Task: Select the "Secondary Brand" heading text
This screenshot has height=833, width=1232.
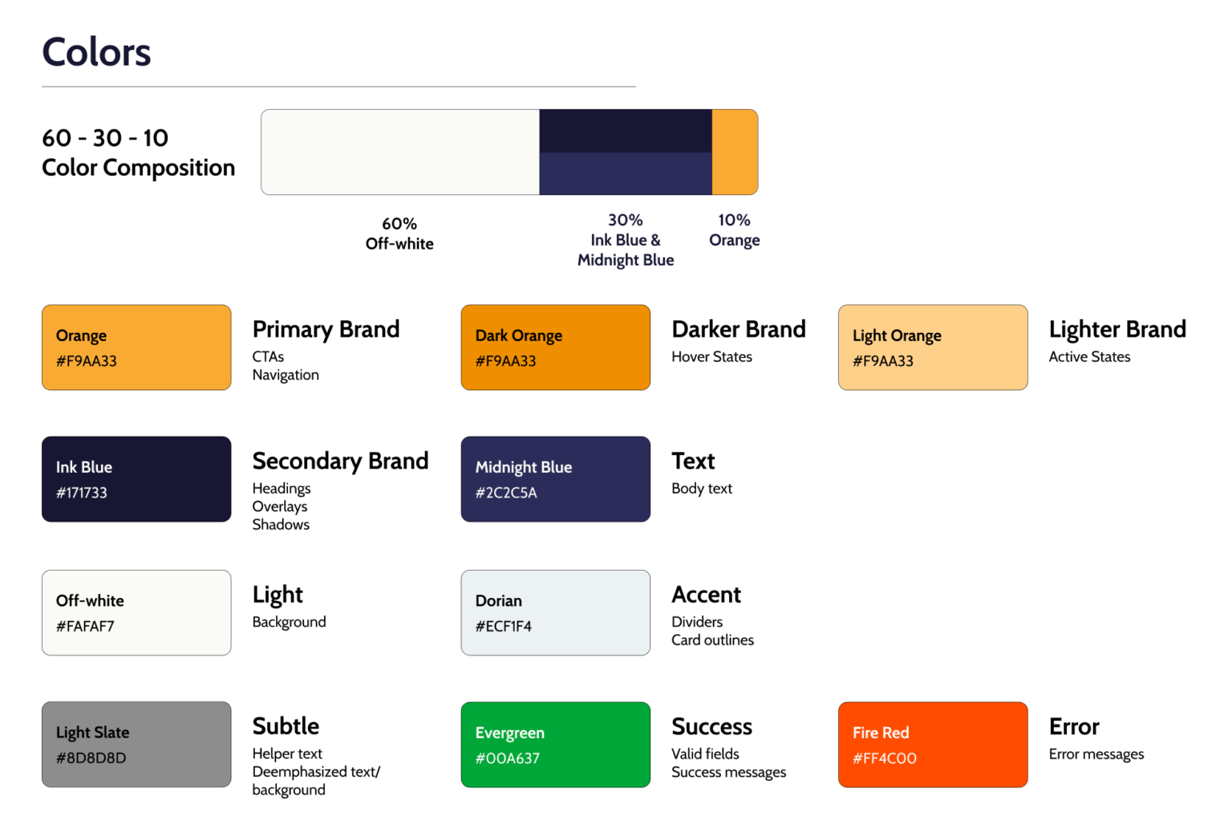Action: click(x=340, y=461)
